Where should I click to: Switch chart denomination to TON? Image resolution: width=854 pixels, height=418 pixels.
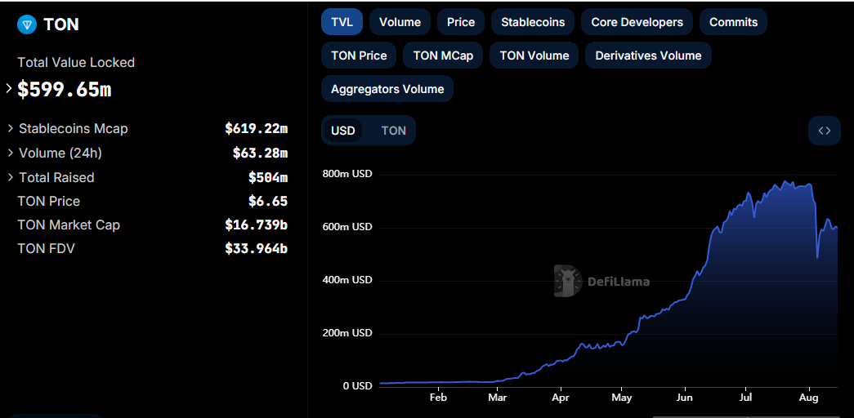tap(393, 131)
